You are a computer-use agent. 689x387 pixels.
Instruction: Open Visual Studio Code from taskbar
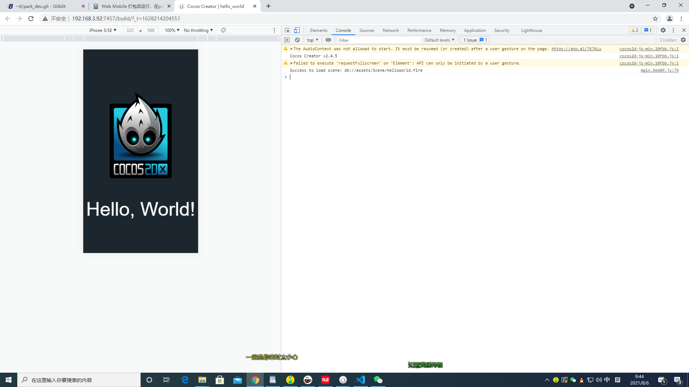click(361, 380)
